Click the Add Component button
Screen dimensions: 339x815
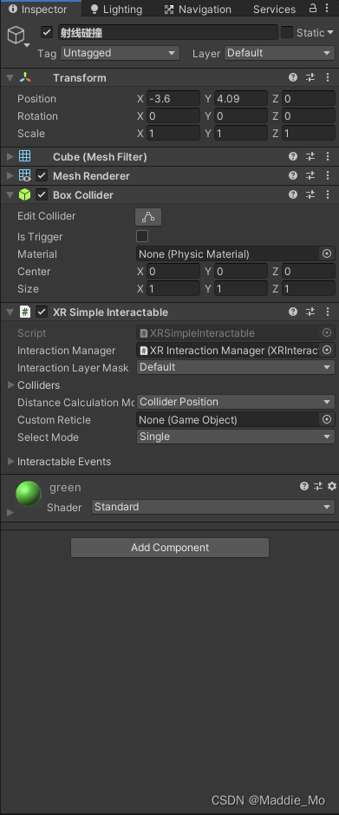170,548
